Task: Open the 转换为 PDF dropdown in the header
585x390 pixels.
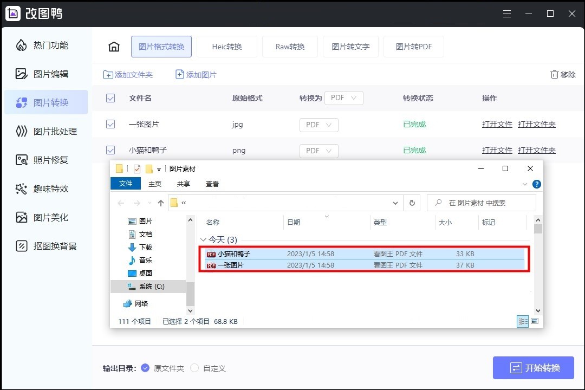Action: tap(343, 98)
